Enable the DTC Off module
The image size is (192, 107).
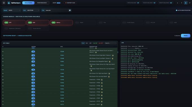click(x=148, y=22)
